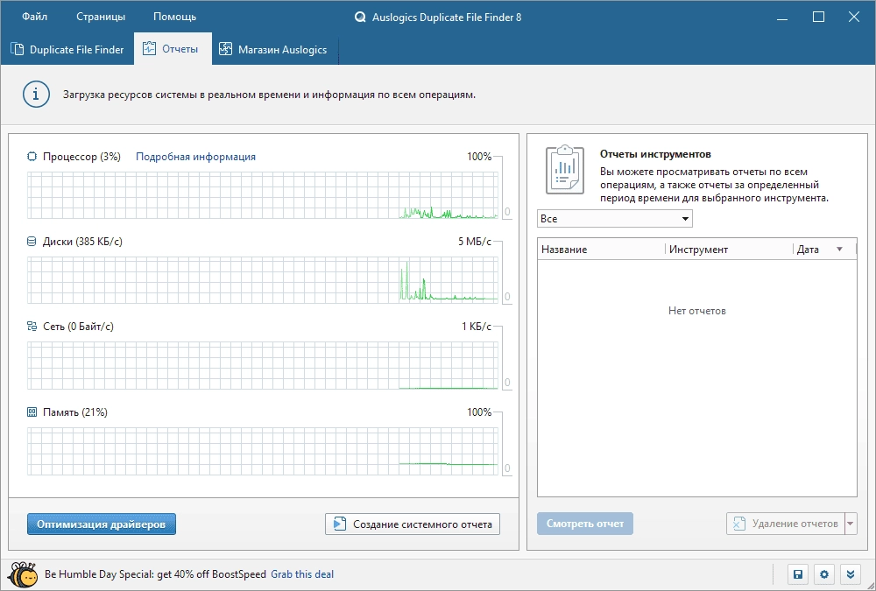Screen dimensions: 876x591
Task: Click the network icon next to Сеть
Action: (32, 327)
